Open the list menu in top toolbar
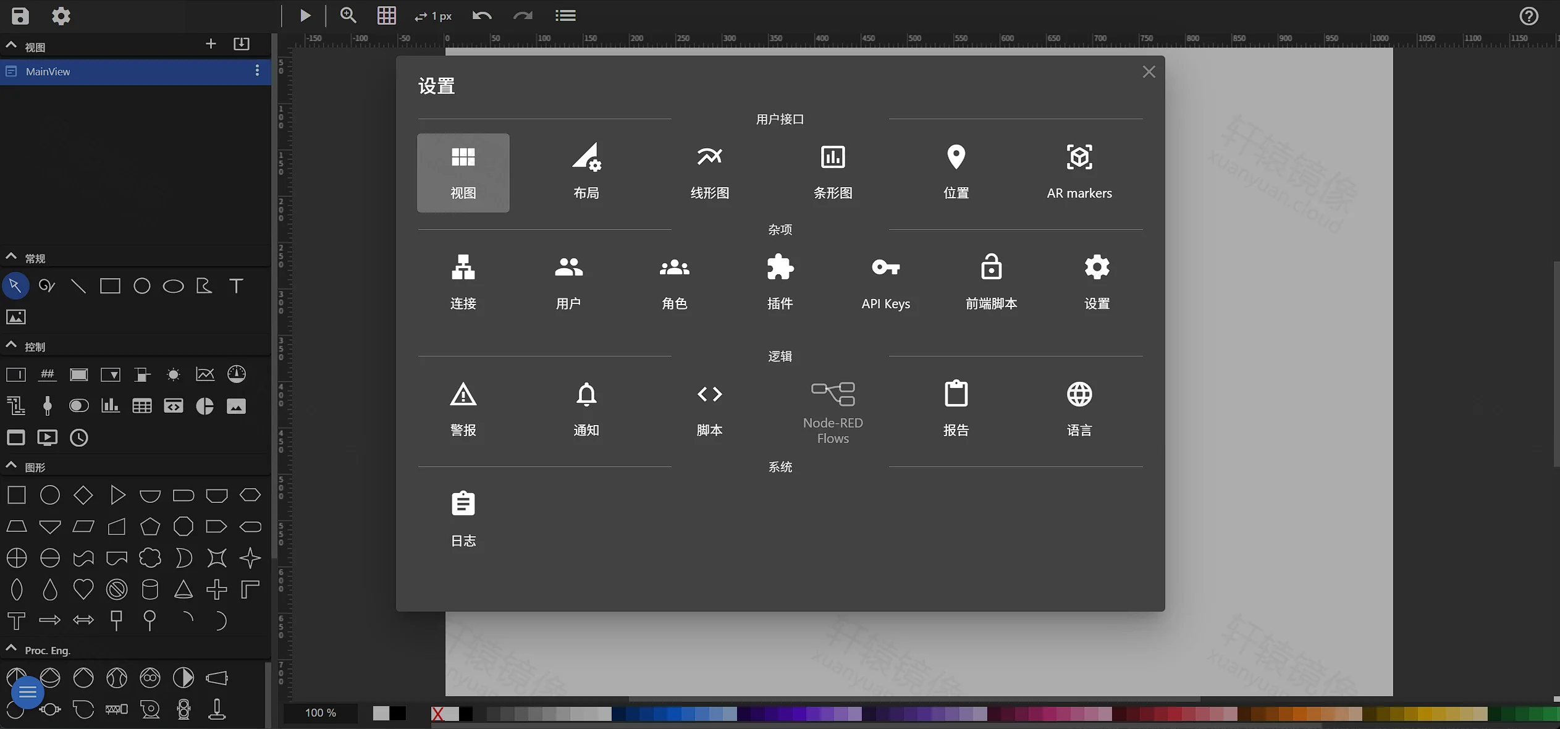Viewport: 1560px width, 729px height. pos(565,15)
